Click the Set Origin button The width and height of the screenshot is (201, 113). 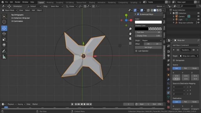148,47
